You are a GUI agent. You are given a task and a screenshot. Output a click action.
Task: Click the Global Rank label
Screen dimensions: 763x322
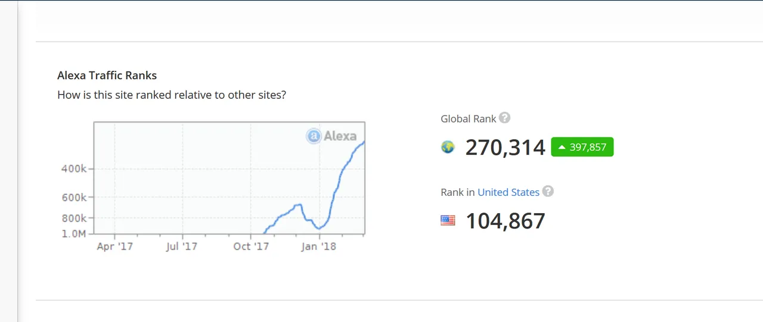[x=469, y=118]
